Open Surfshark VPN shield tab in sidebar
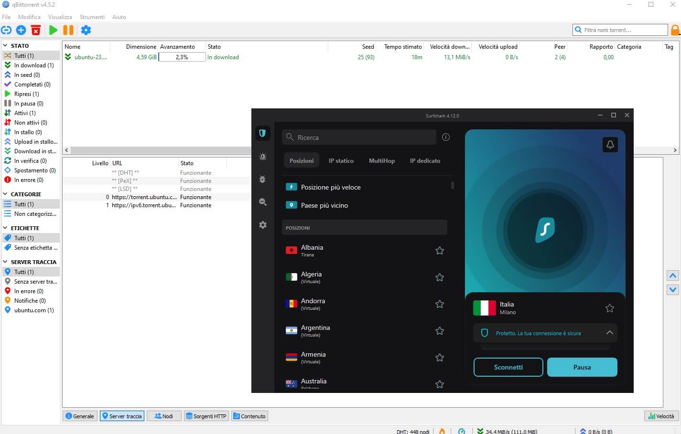 point(262,133)
